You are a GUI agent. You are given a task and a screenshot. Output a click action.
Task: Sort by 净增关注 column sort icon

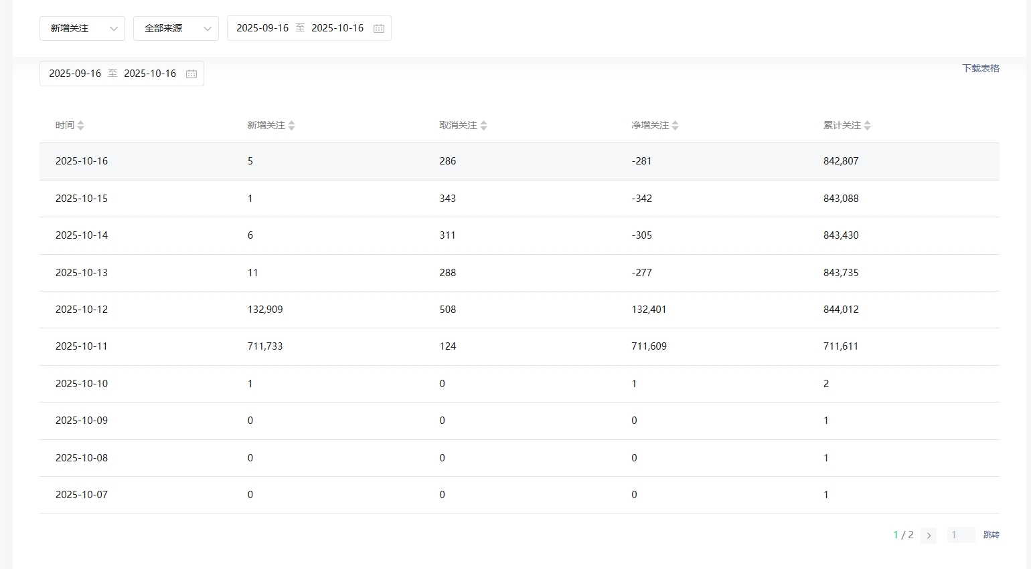coord(675,126)
